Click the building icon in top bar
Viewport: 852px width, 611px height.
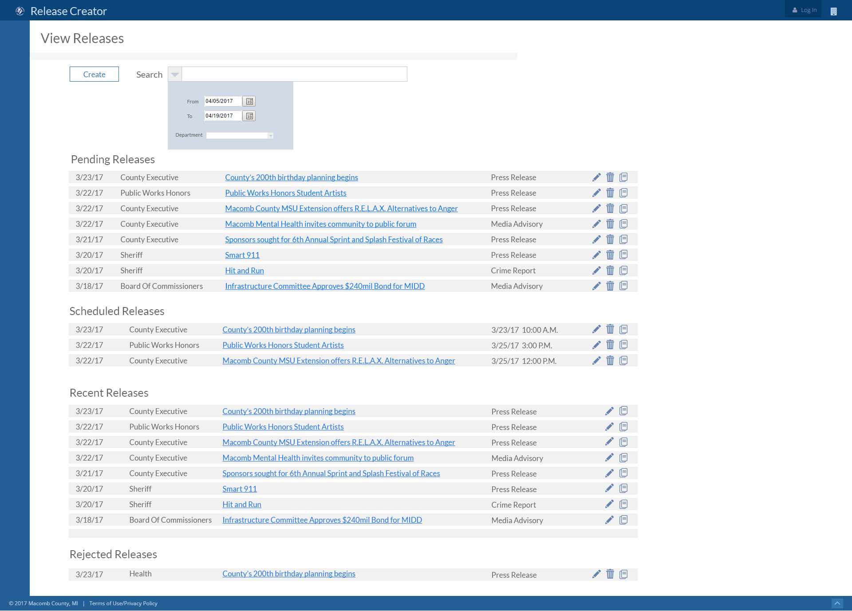coord(833,11)
